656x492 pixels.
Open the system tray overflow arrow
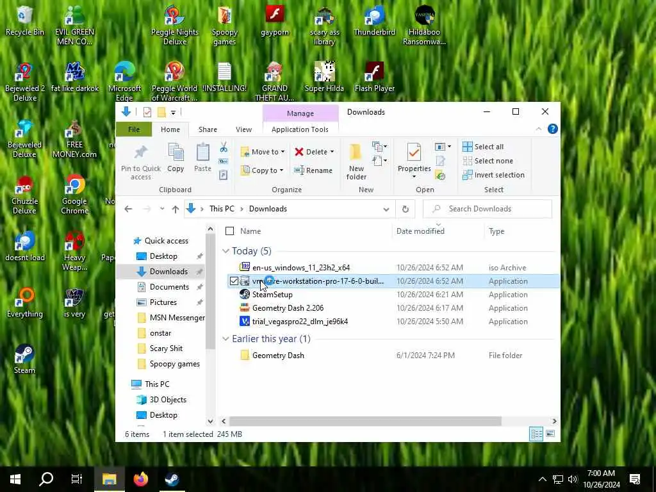pos(542,479)
